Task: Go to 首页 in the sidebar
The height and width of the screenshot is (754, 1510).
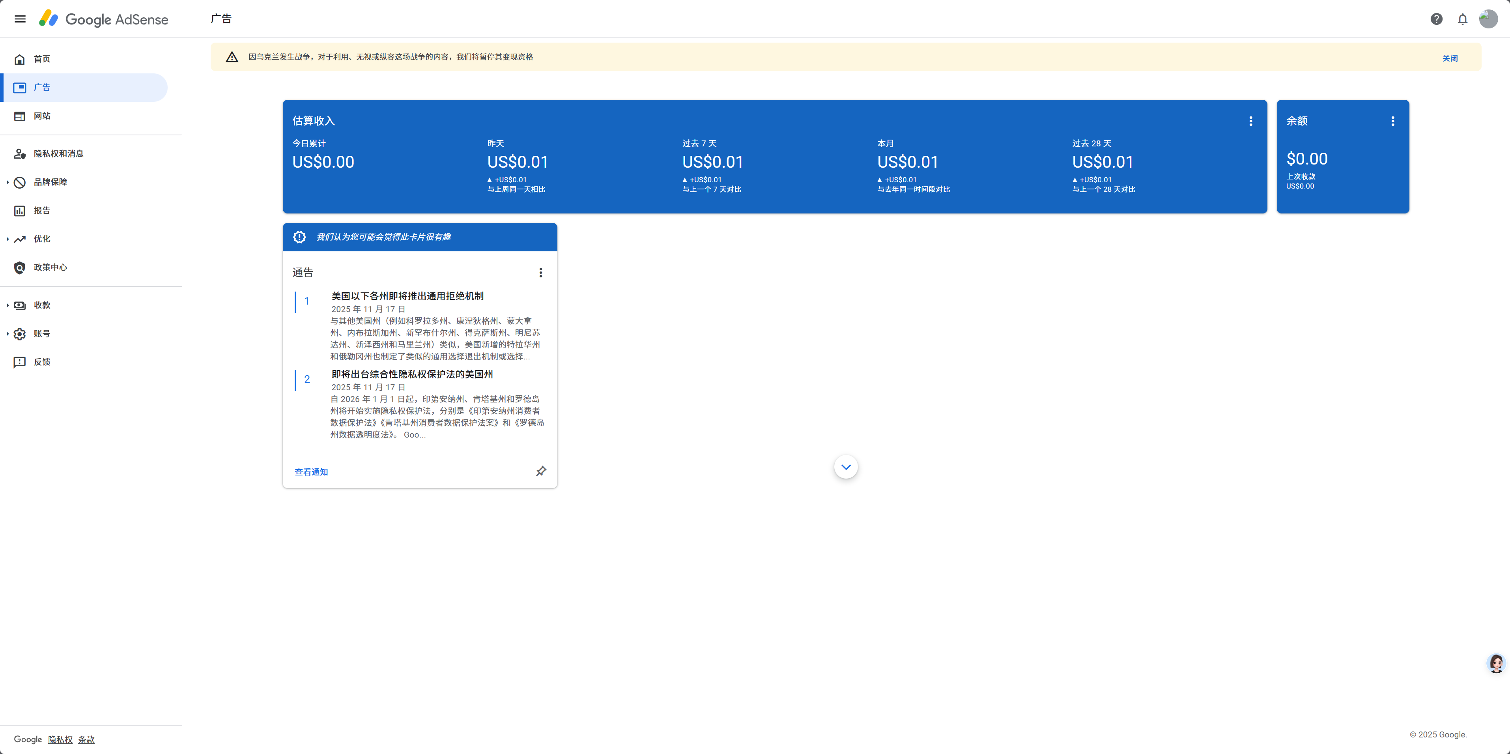Action: [42, 59]
